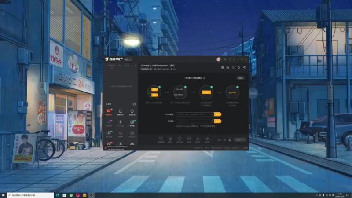Click the record icon left of the preview eye
This screenshot has height=198, width=352.
tap(219, 139)
